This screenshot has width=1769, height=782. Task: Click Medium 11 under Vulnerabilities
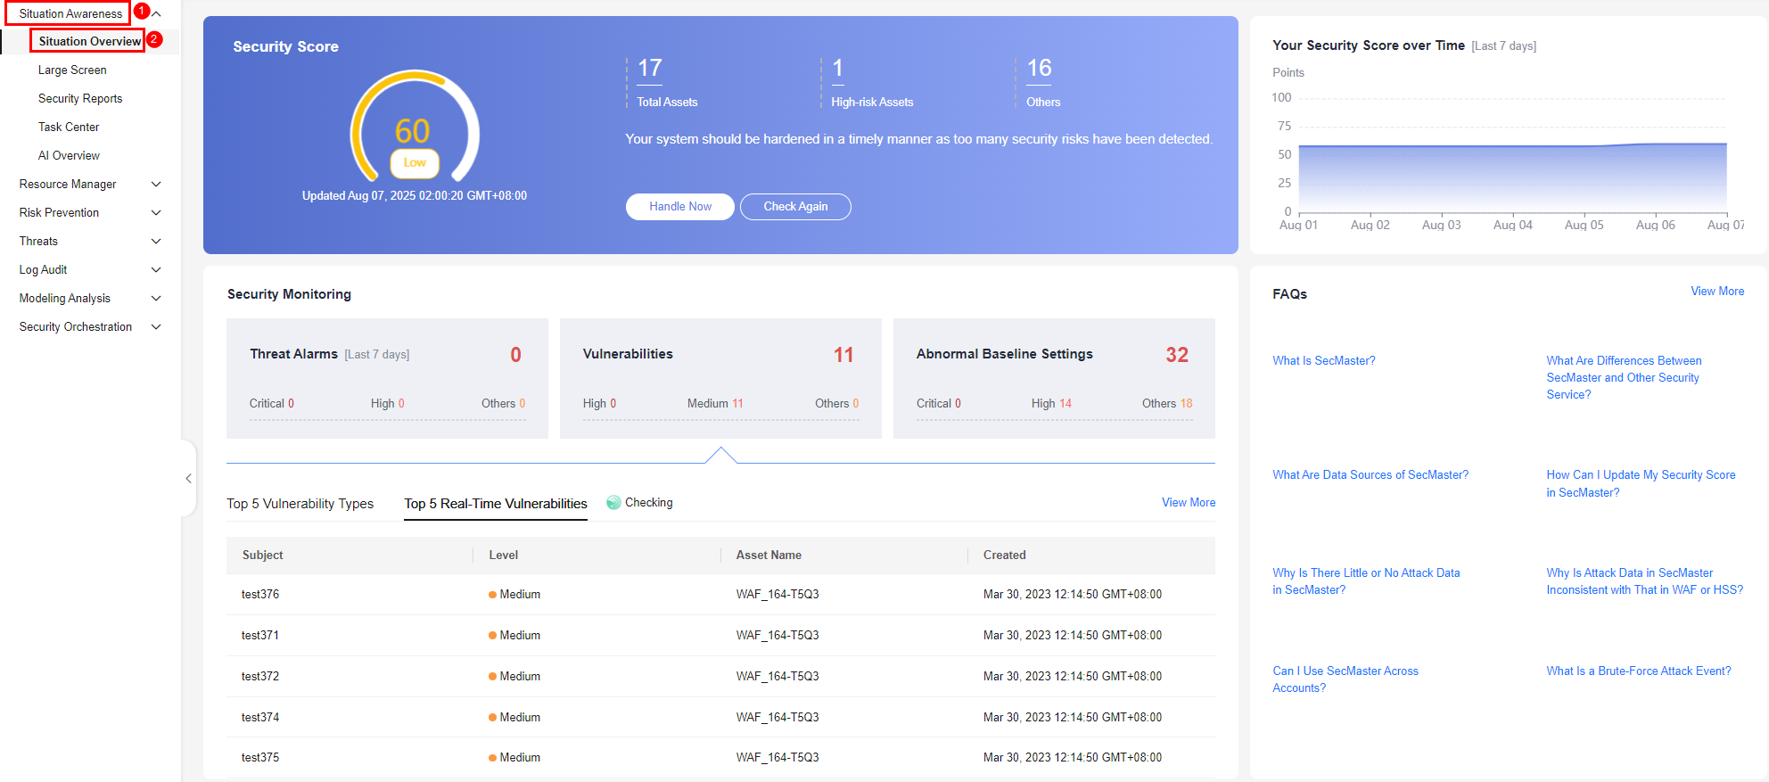point(715,403)
